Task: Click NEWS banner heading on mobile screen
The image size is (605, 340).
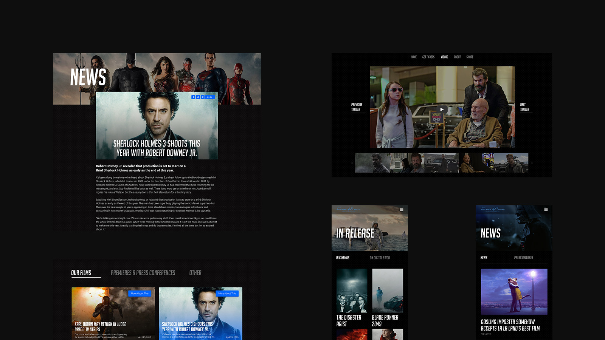Action: pos(490,233)
